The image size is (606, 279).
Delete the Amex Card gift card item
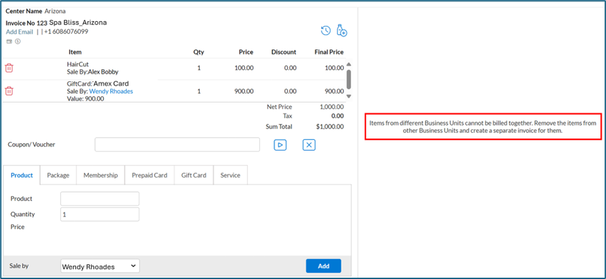pyautogui.click(x=9, y=91)
